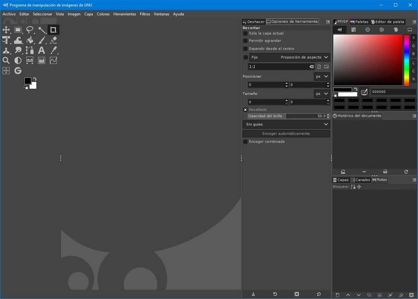Open the Filtros menu

145,14
